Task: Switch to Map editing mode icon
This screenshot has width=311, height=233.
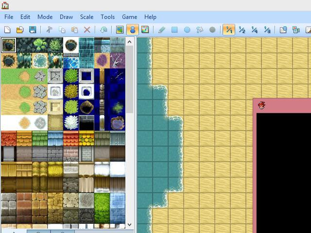Action: pyautogui.click(x=120, y=30)
